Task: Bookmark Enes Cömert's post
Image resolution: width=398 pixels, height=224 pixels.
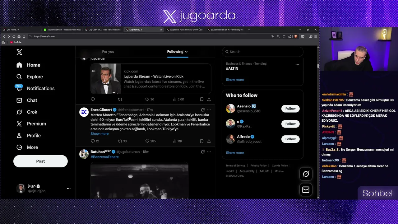Action: pyautogui.click(x=202, y=141)
